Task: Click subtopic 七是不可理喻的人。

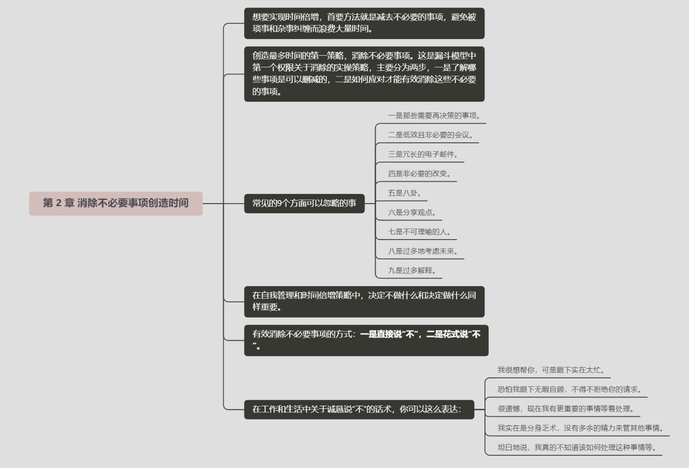Action: pyautogui.click(x=420, y=231)
